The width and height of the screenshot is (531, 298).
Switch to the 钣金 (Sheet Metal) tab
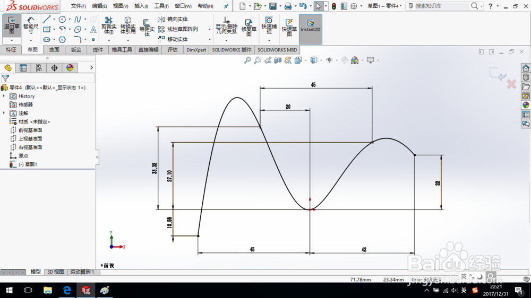[76, 50]
